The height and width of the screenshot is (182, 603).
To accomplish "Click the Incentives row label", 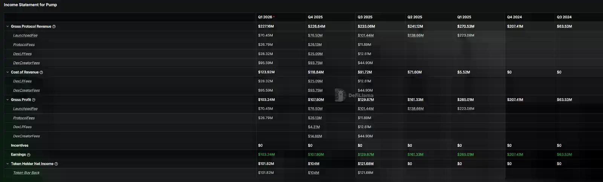I will 20,146.
